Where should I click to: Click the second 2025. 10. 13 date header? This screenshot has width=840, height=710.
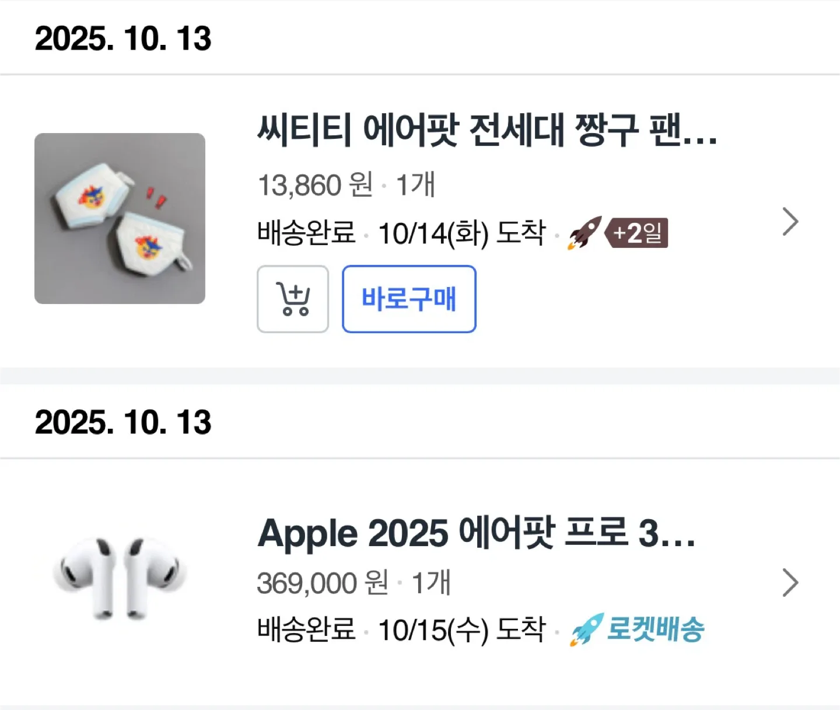pos(123,422)
